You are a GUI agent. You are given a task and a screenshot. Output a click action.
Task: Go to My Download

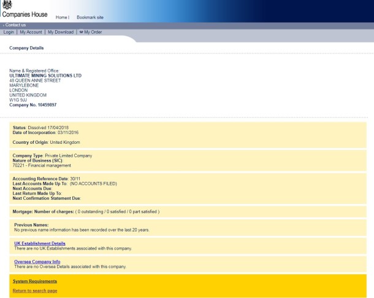(61, 32)
